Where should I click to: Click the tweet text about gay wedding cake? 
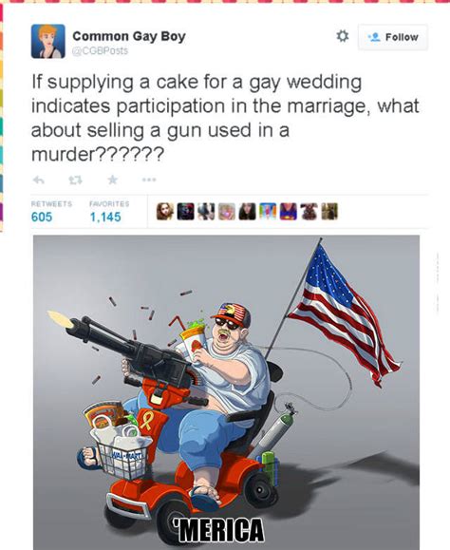225,118
